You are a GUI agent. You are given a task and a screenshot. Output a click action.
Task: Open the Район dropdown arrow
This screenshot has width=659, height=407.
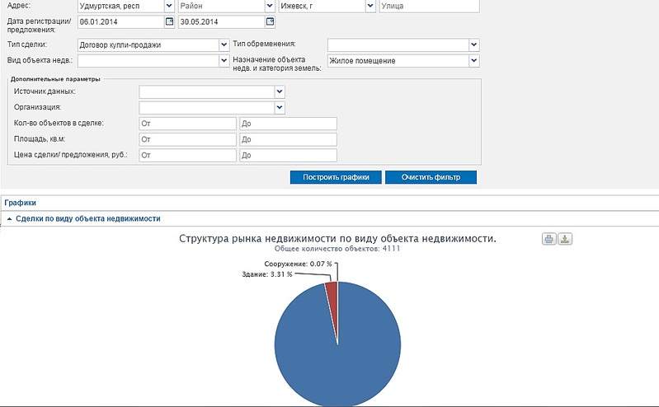click(270, 6)
